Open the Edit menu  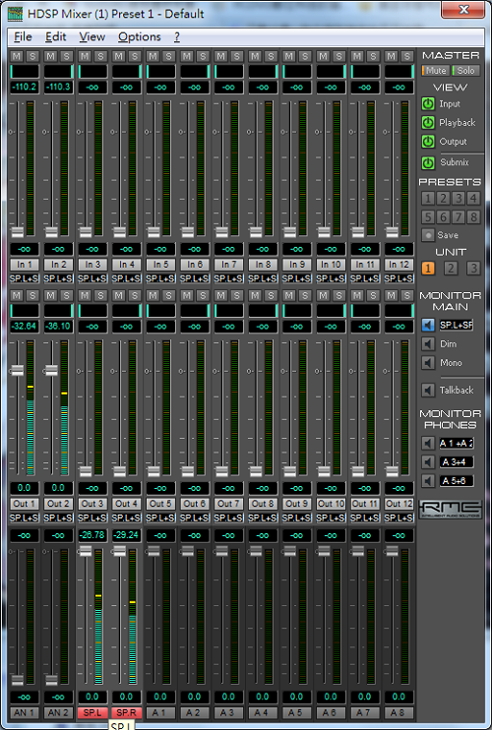click(x=56, y=36)
